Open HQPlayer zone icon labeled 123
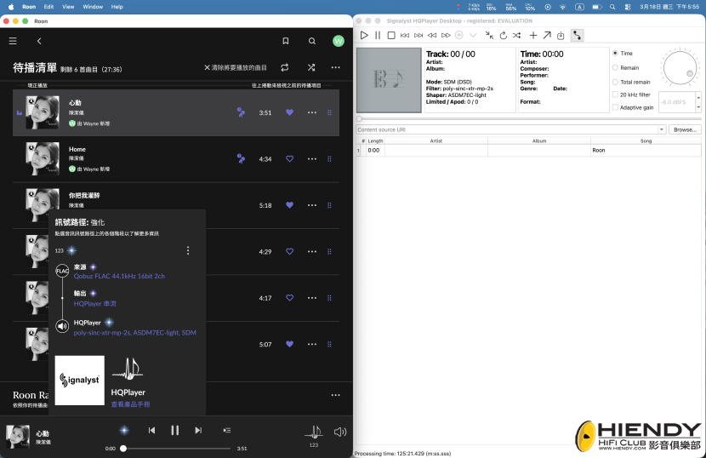The image size is (706, 458). pos(314,432)
